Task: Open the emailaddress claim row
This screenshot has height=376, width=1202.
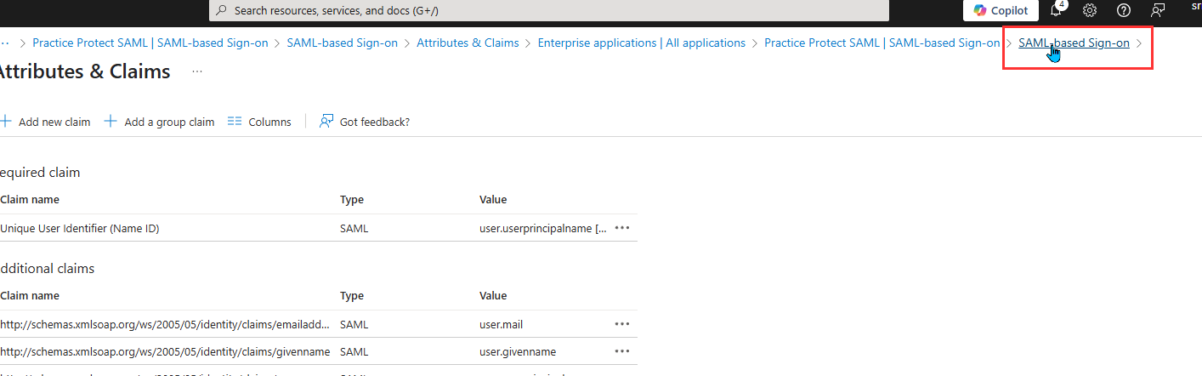Action: point(165,324)
